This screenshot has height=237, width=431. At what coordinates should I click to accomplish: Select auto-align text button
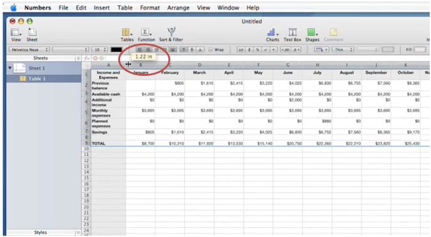point(173,50)
